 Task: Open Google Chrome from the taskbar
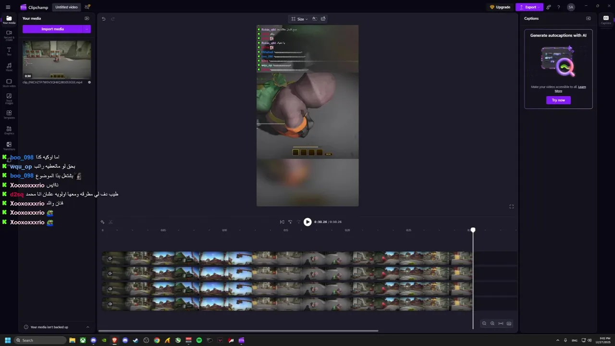[157, 340]
